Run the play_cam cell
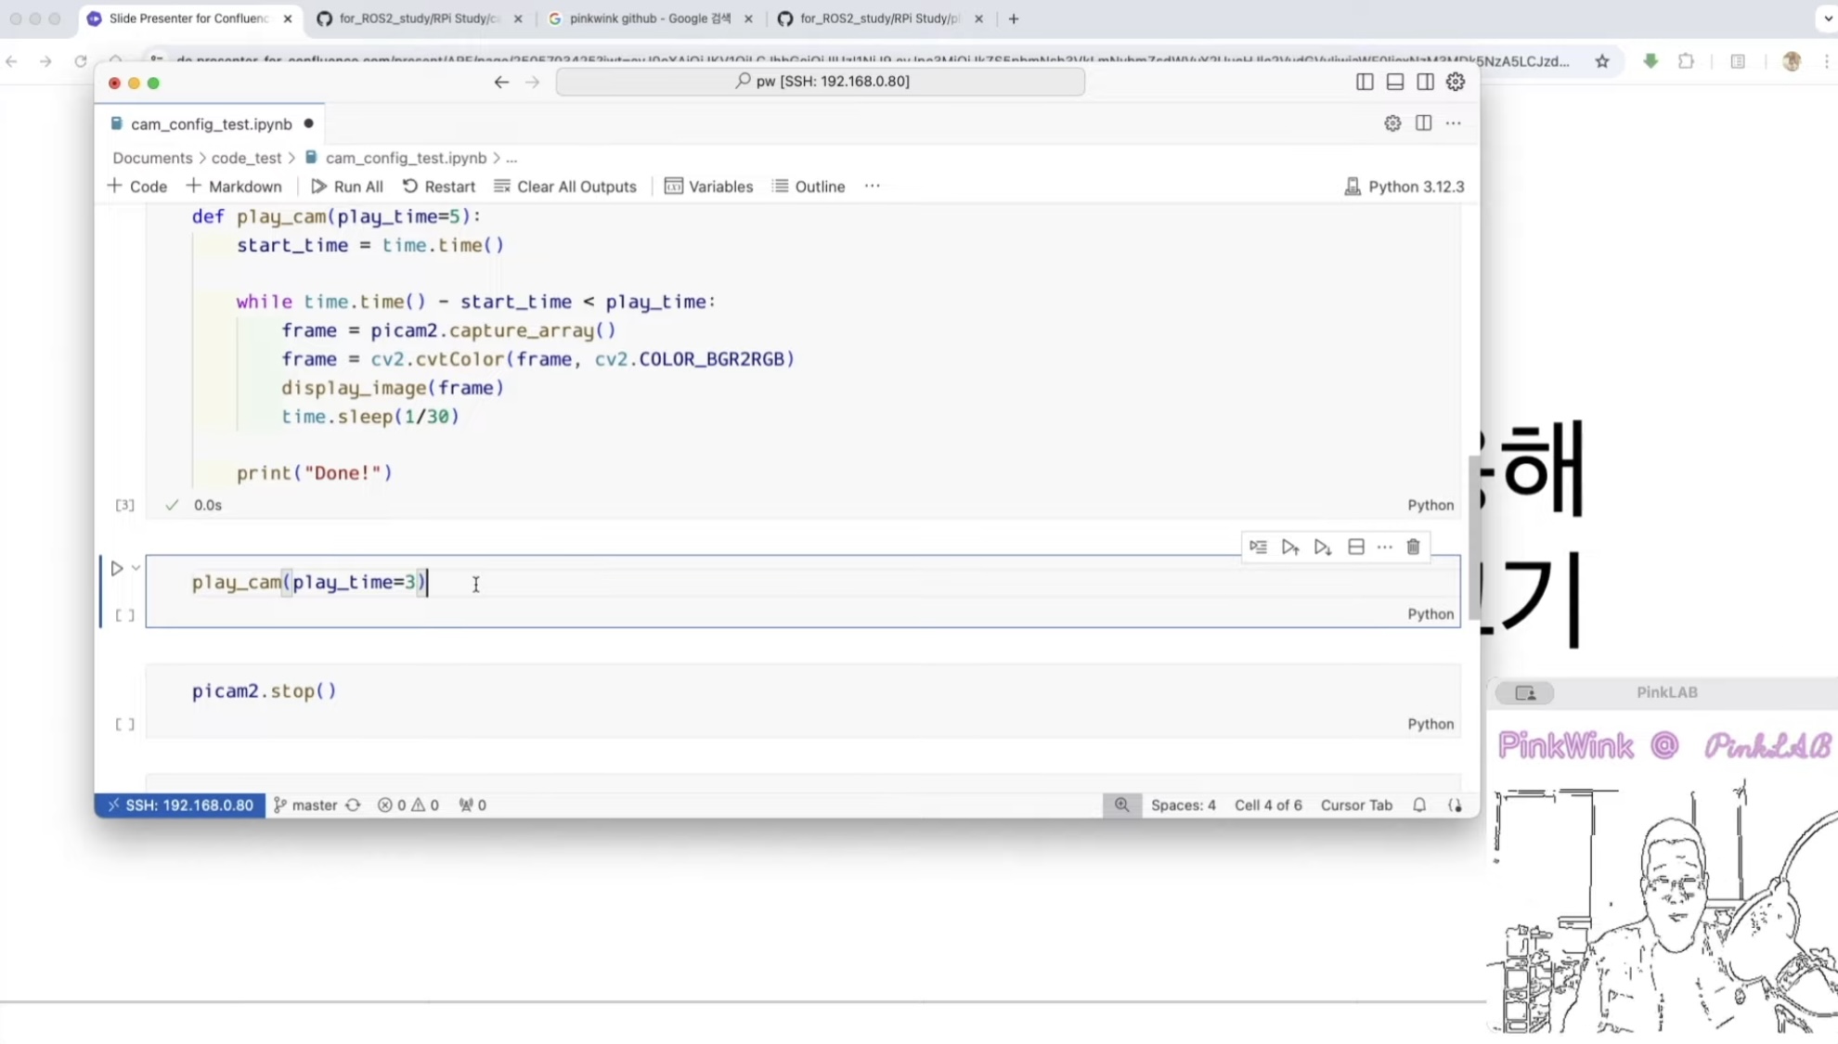Image resolution: width=1838 pixels, height=1044 pixels. coord(117,568)
